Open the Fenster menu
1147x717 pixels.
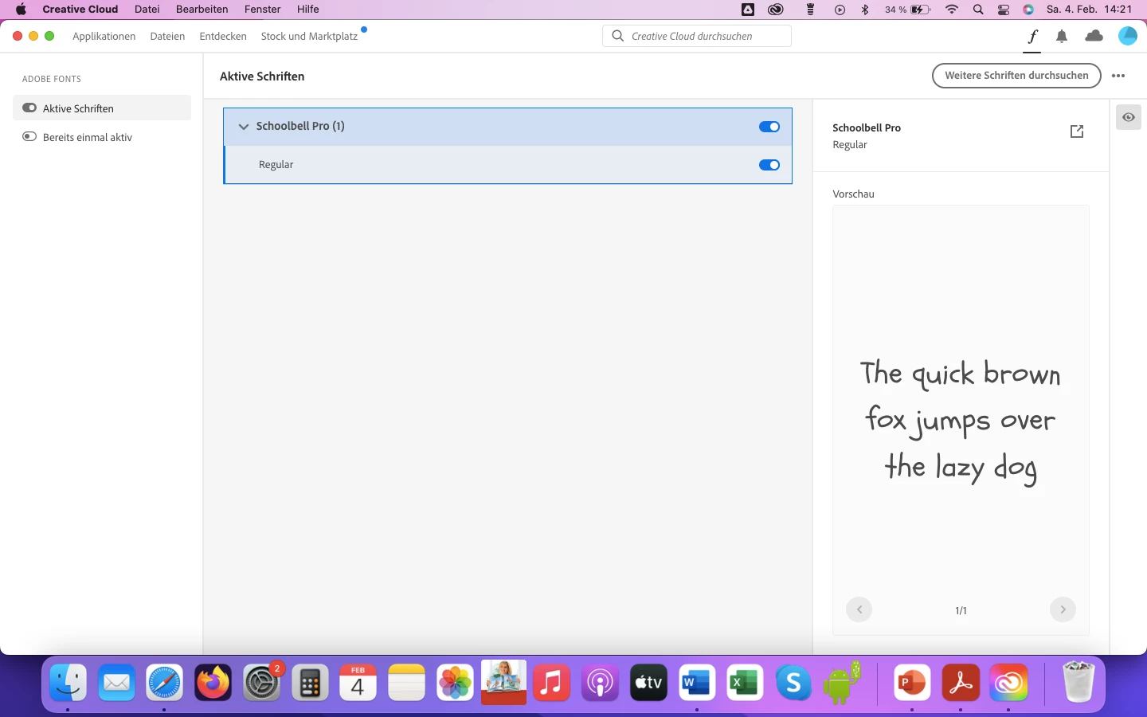pos(263,10)
